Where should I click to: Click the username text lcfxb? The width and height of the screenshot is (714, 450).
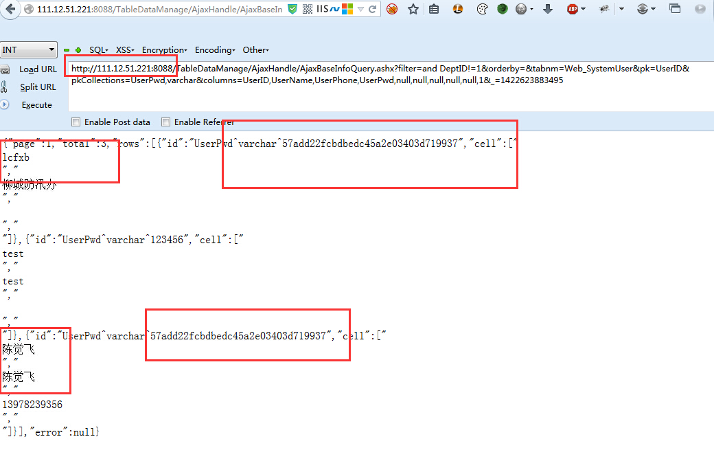click(x=16, y=157)
